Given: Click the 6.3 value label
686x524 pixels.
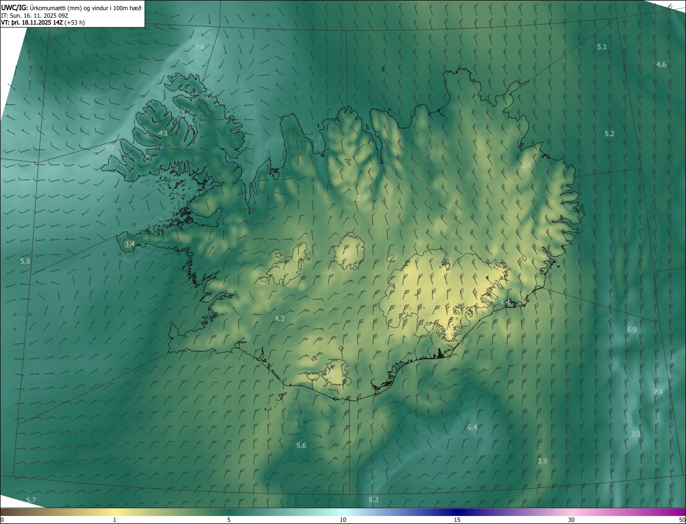Looking at the screenshot, I should (374, 500).
